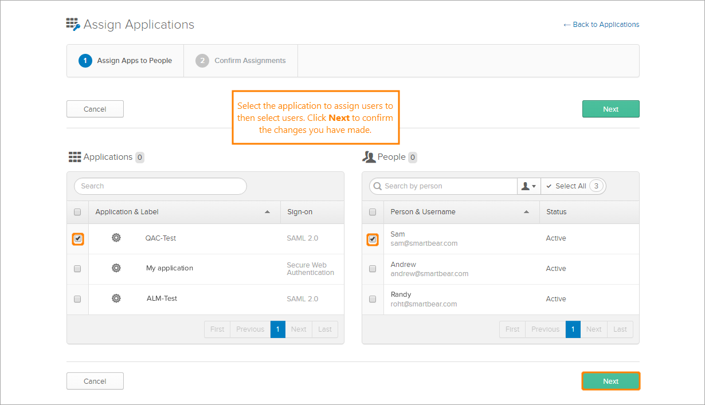This screenshot has height=405, width=705.
Task: Uncheck the QAC-Test application checkbox
Action: (78, 238)
